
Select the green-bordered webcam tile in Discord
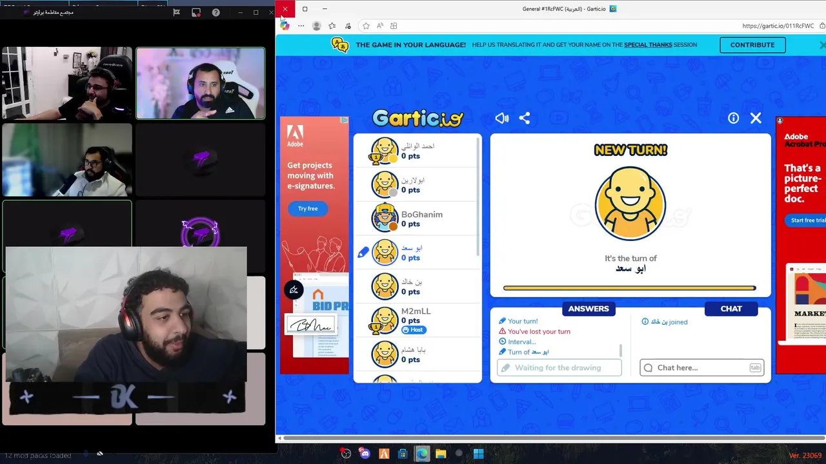[x=200, y=83]
